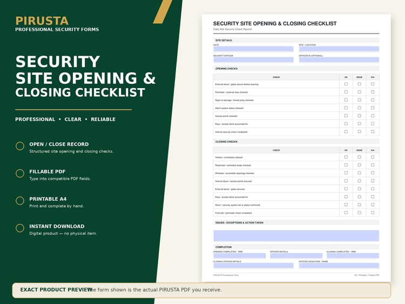Click 'PROFESSIONAL SECURITY FORMS' subtitle
The width and height of the screenshot is (405, 304).
coord(57,30)
